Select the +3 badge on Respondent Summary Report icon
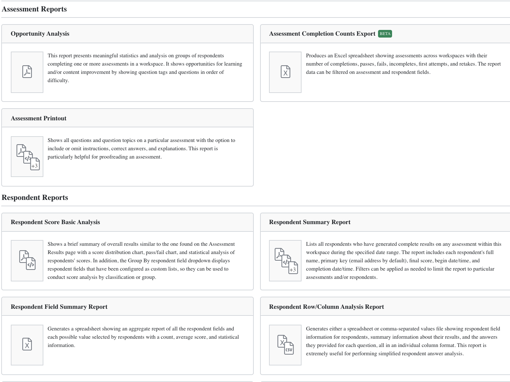This screenshot has height=382, width=510. (x=293, y=269)
